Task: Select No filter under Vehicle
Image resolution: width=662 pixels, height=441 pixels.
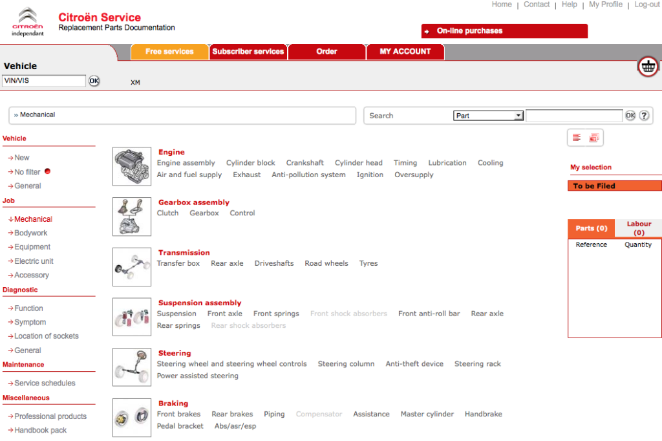Action: tap(27, 172)
